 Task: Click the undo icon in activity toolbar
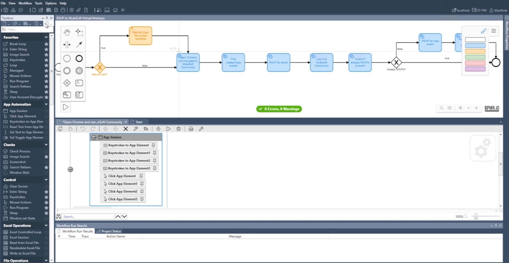[83, 129]
